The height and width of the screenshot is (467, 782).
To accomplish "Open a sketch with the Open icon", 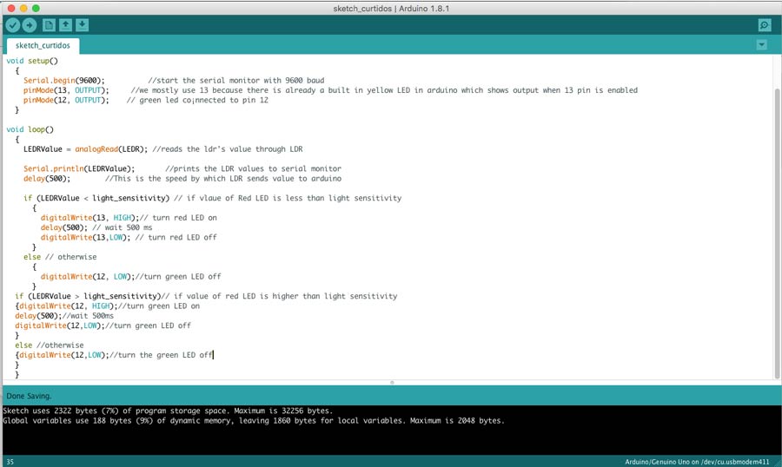I will click(65, 25).
